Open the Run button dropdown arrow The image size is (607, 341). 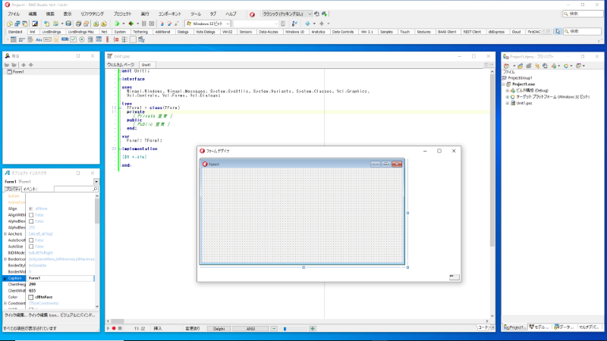pos(124,23)
